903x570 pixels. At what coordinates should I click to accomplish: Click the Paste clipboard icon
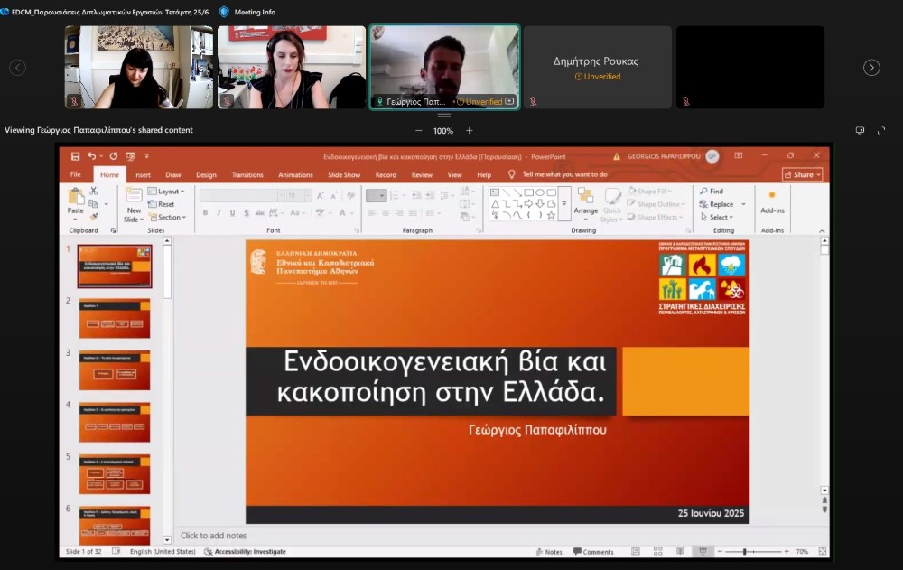pos(76,196)
